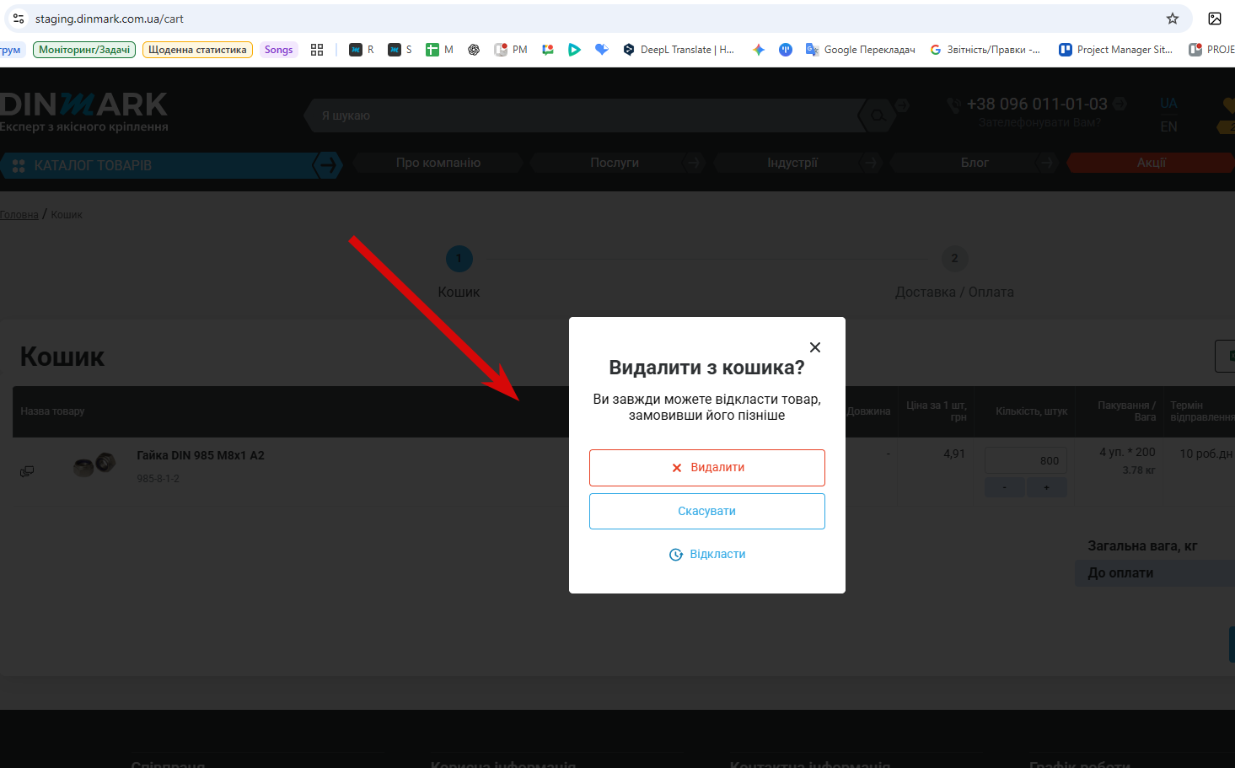Open Гайка DIN 985 M8x1 A2 product
This screenshot has width=1235, height=768.
pyautogui.click(x=201, y=455)
